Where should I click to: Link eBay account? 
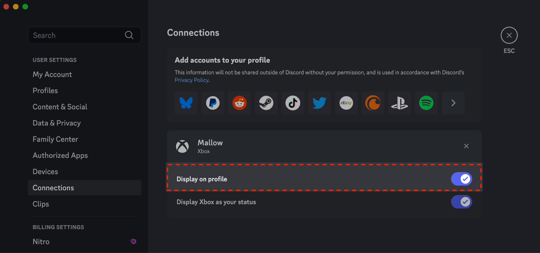pyautogui.click(x=346, y=103)
